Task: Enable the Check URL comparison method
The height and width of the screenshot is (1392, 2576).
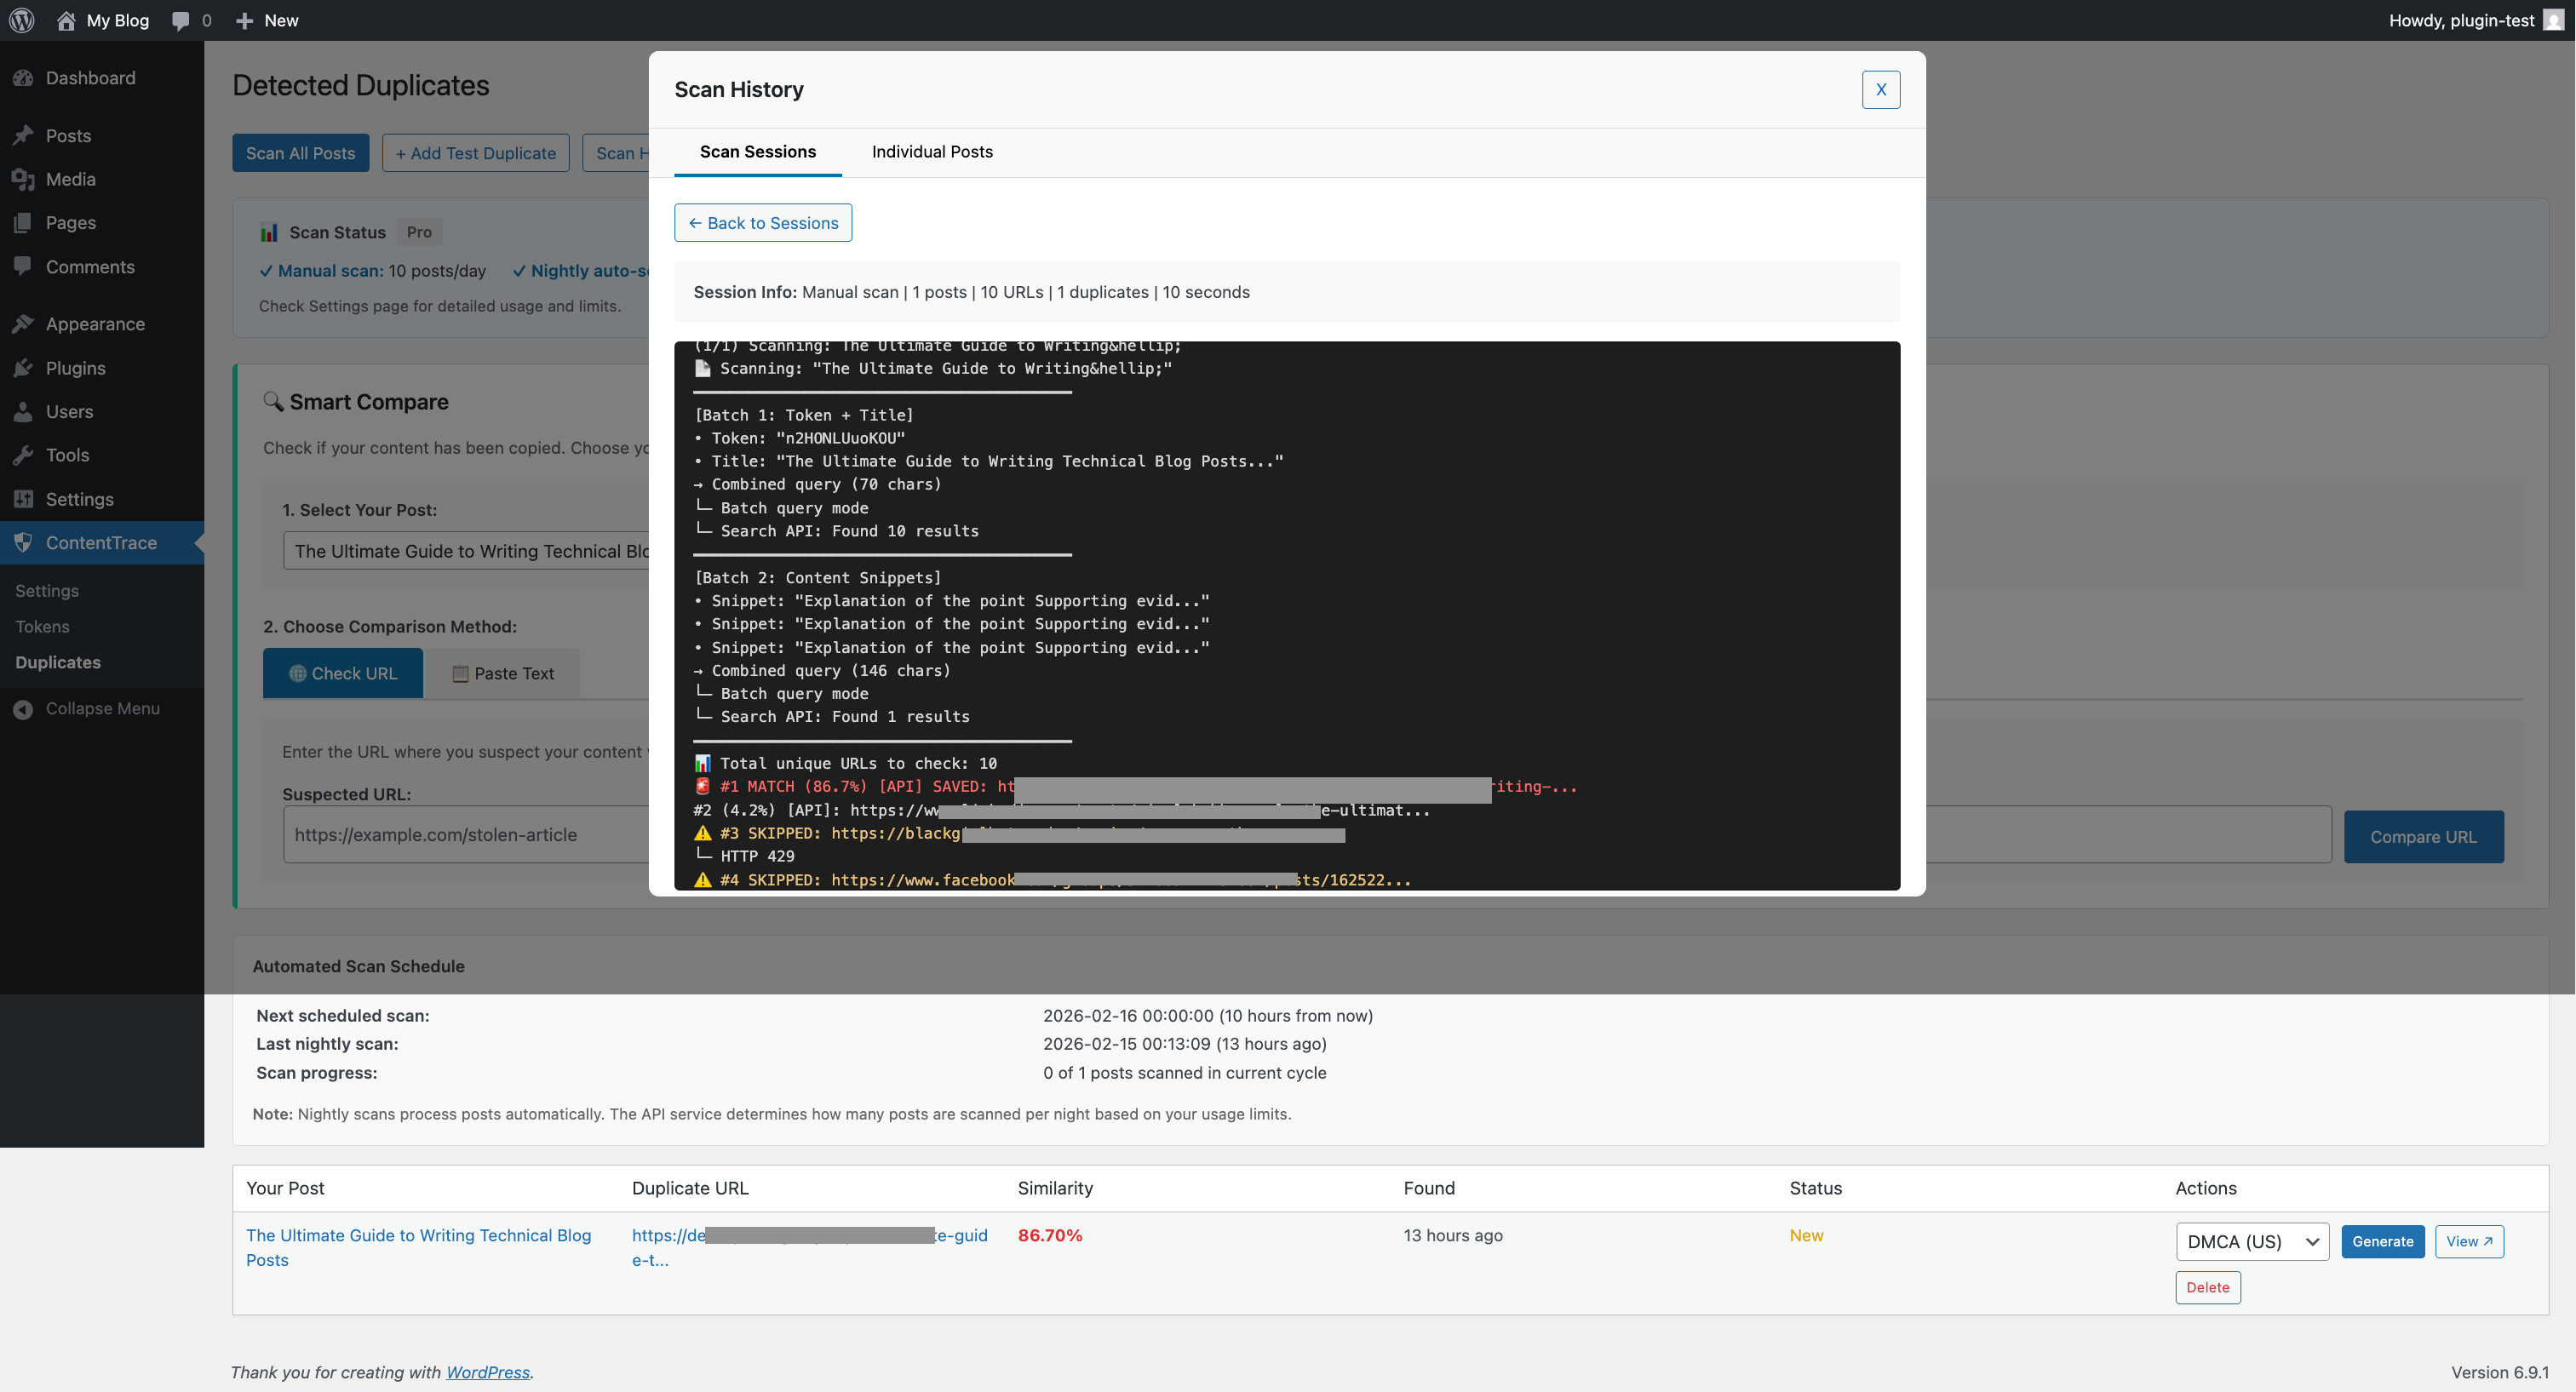Action: tap(343, 673)
